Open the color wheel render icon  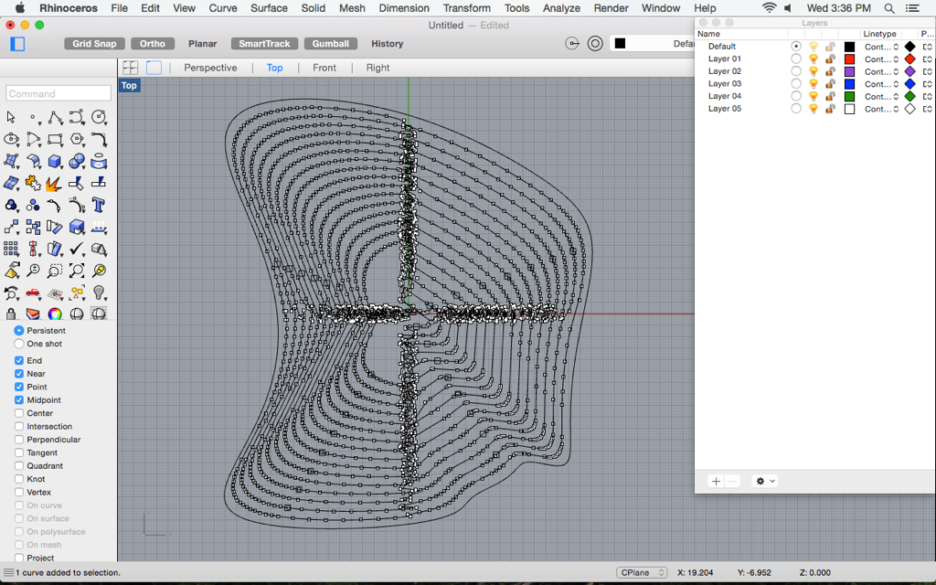click(x=55, y=314)
